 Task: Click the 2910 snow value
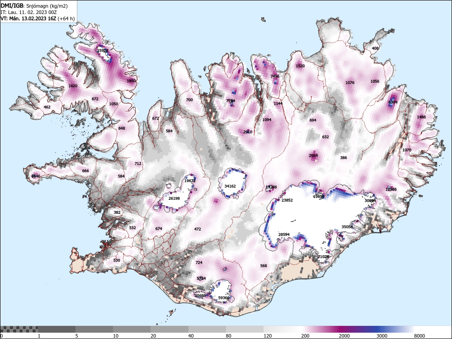point(248,132)
